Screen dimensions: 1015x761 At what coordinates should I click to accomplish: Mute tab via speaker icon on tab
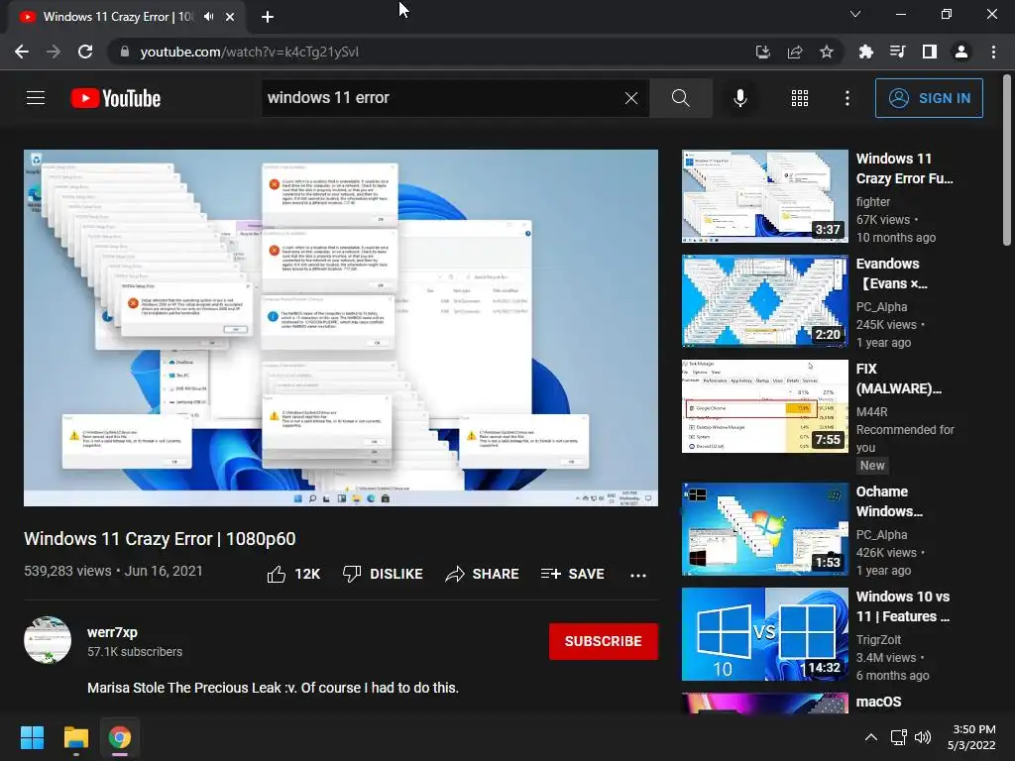(208, 17)
